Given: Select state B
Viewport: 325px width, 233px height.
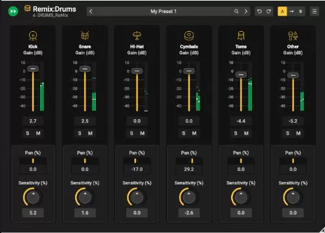Looking at the screenshot, I should pyautogui.click(x=300, y=12).
